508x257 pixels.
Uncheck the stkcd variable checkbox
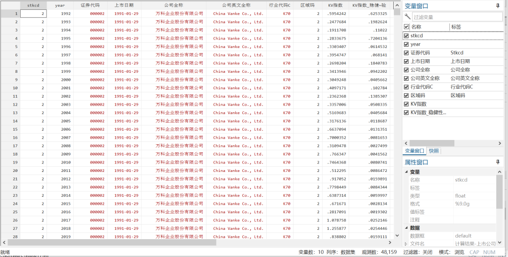406,36
